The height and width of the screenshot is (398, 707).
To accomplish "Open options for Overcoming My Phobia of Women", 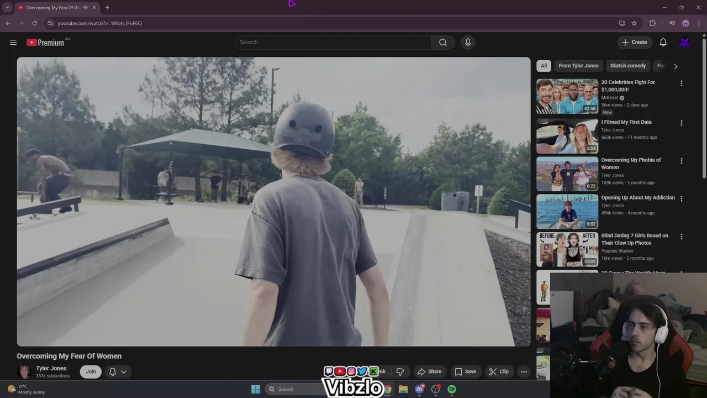I will pos(681,161).
